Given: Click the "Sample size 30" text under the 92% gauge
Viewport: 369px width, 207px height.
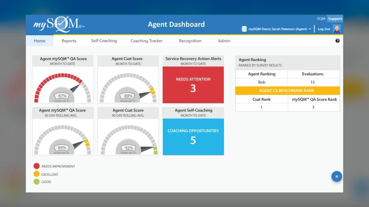Looking at the screenshot, I should click(x=128, y=153).
